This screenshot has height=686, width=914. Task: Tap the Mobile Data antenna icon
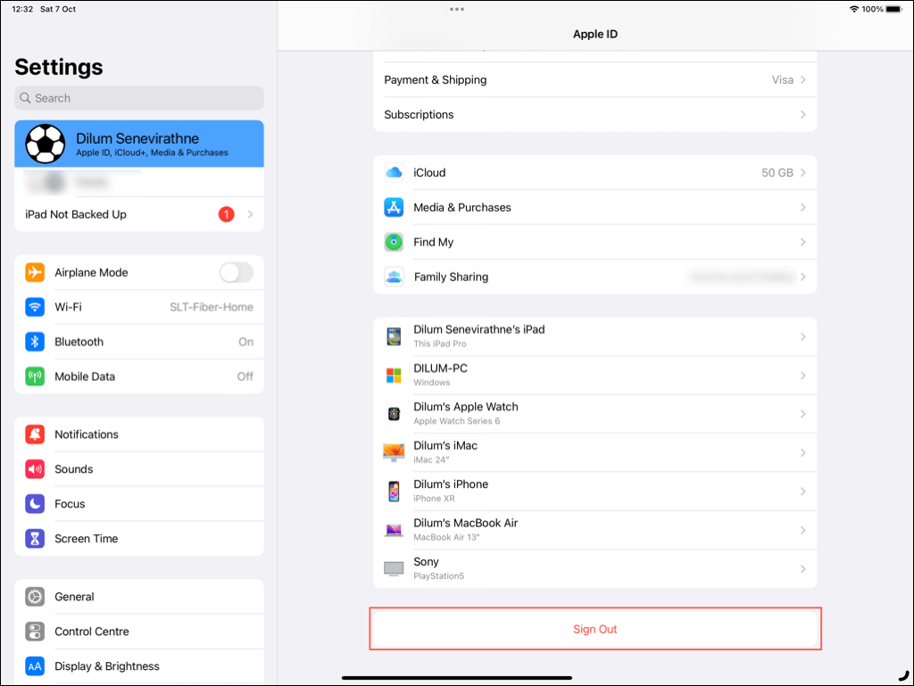tap(35, 376)
